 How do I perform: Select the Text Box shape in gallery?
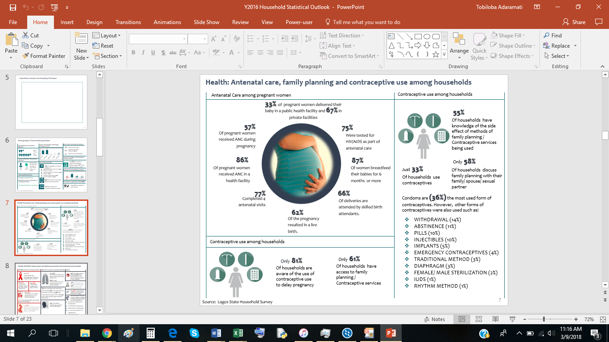tap(391, 37)
